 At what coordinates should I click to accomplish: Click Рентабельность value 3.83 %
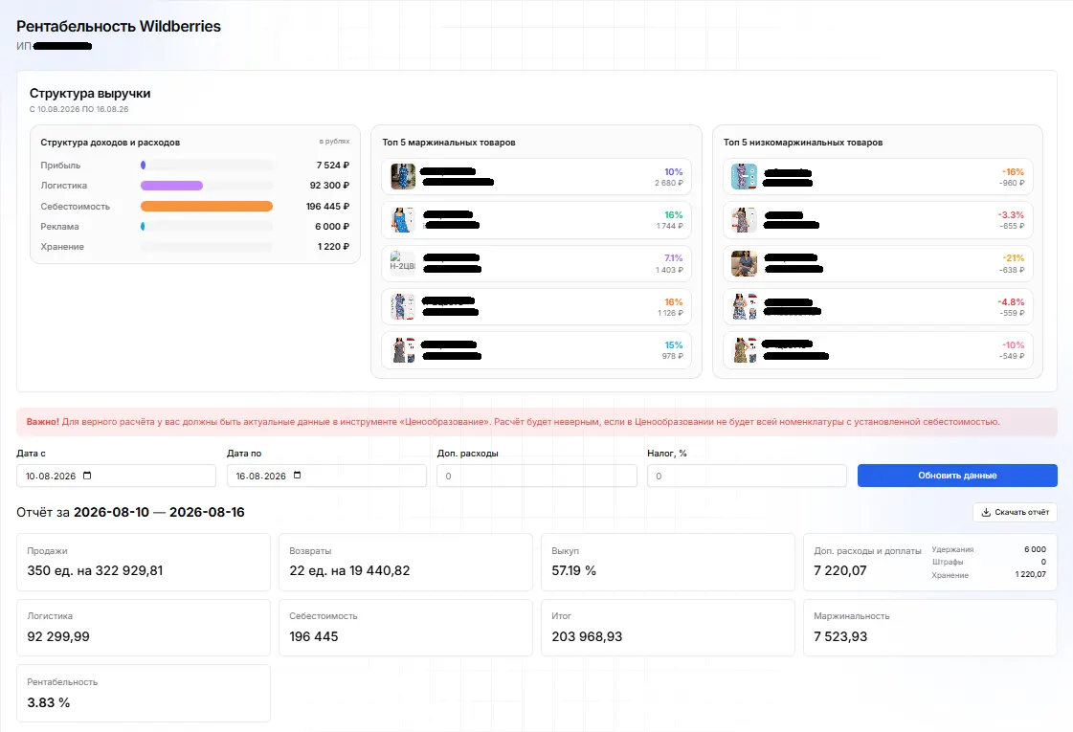click(49, 702)
